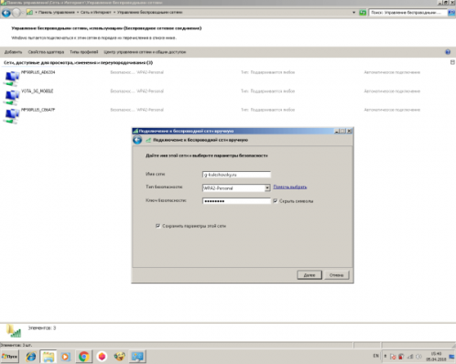Click the Отмена button
The height and width of the screenshot is (364, 456).
click(336, 275)
